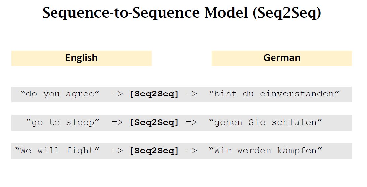Click the "go to sleep" input phrase
The width and height of the screenshot is (367, 187).
click(x=63, y=122)
